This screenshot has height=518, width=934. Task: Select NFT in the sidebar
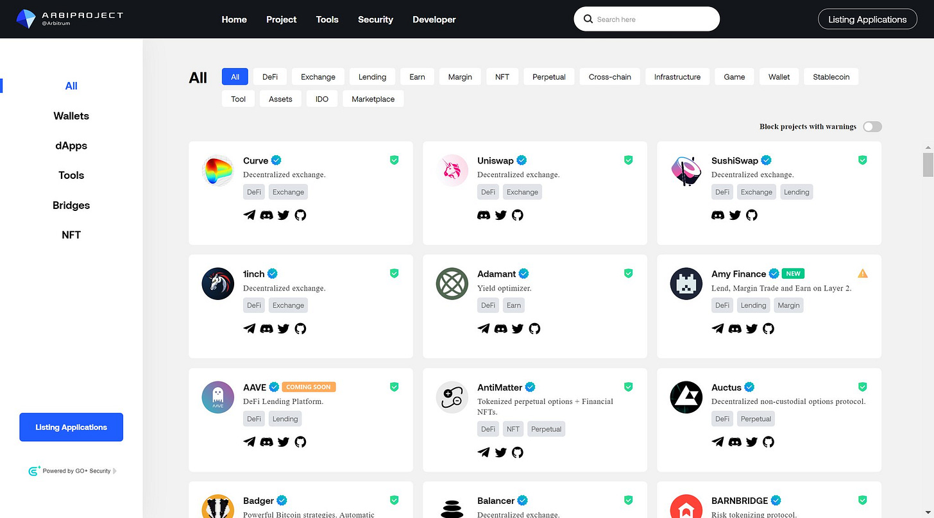71,235
